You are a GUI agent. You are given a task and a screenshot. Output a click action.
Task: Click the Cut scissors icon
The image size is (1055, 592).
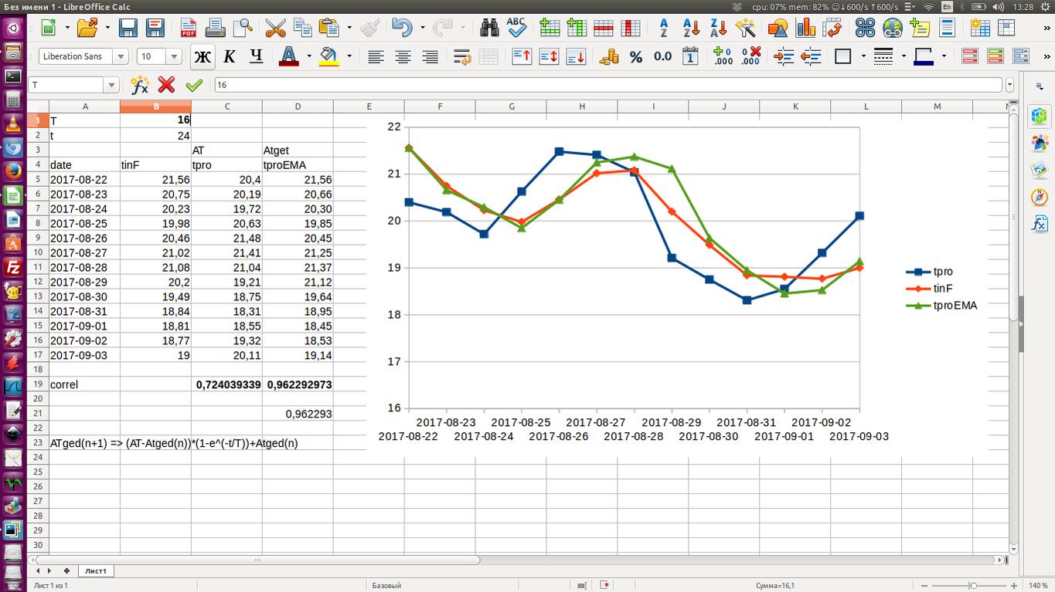pyautogui.click(x=275, y=29)
